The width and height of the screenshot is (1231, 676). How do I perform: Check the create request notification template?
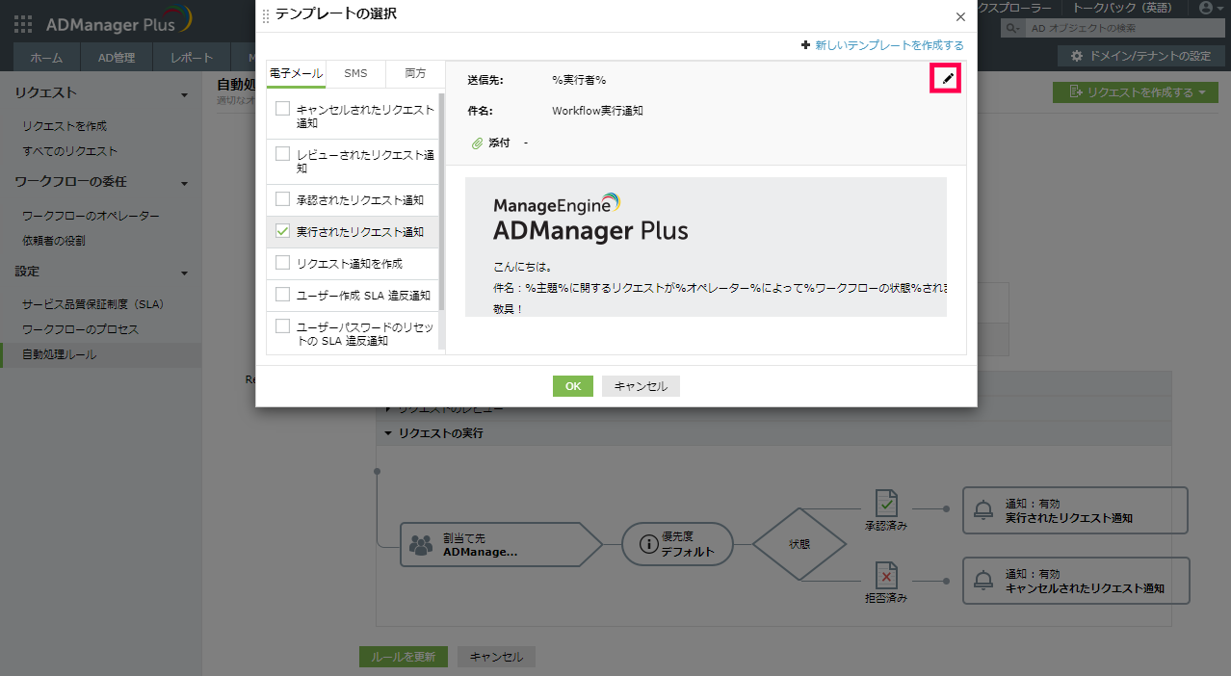(x=282, y=262)
